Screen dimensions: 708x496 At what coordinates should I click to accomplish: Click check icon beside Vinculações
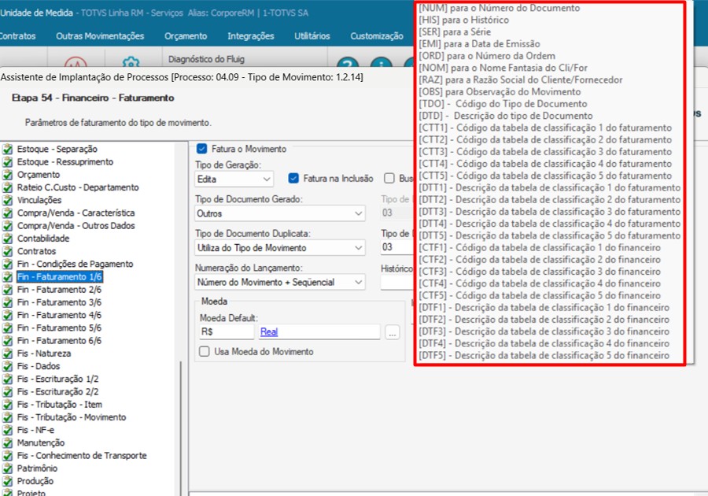8,200
